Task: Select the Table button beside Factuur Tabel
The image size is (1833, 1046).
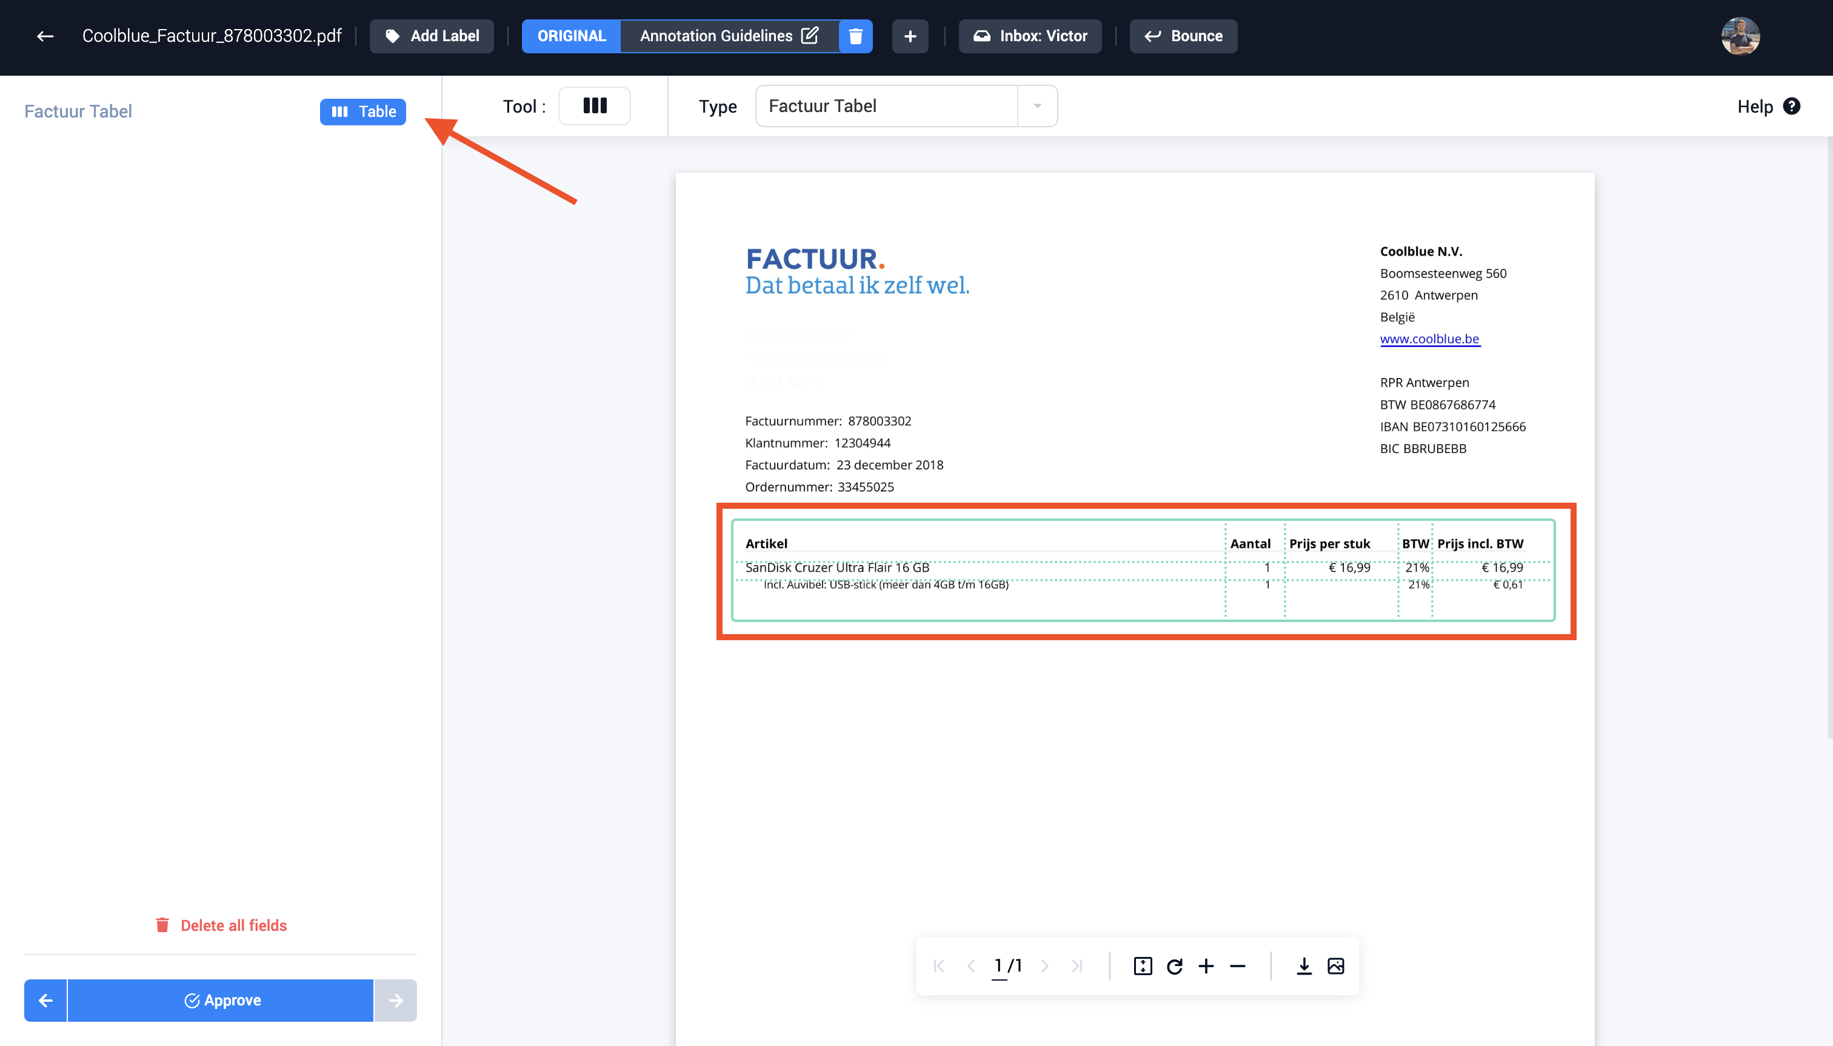Action: pos(363,111)
